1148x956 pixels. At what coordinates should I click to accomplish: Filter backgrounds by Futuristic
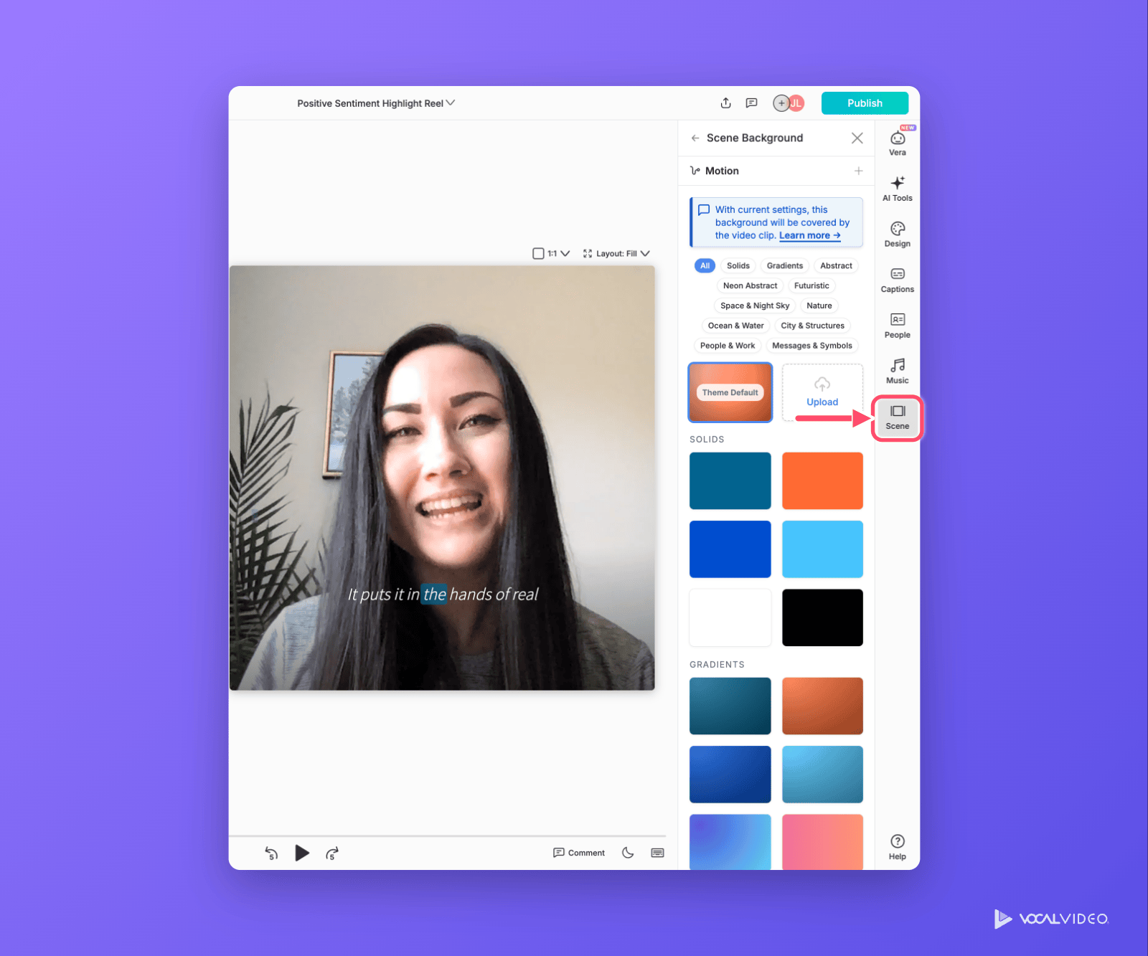[x=811, y=285]
